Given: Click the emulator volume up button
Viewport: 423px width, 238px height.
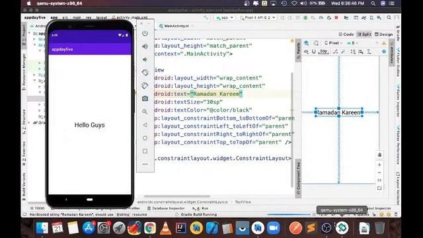Looking at the screenshot, I should click(145, 46).
